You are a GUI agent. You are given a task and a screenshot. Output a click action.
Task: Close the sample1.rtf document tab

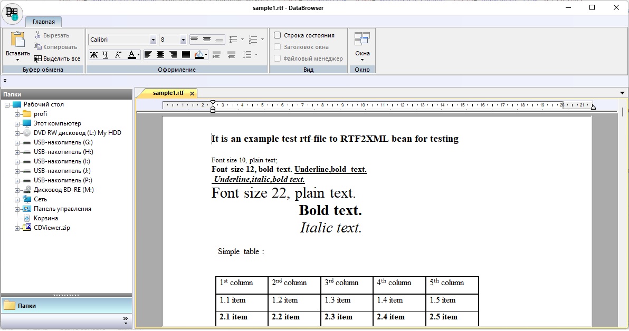[x=192, y=93]
